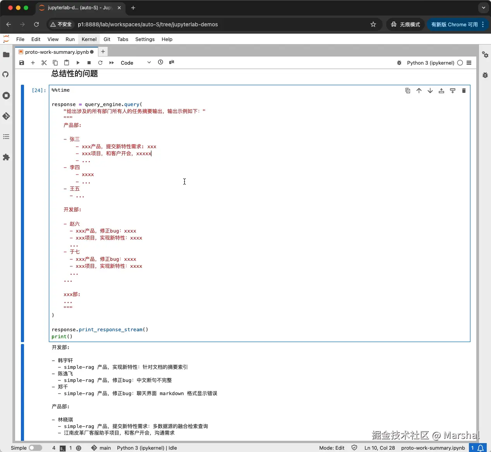491x452 pixels.
Task: Save the notebook with the save icon
Action: 22,62
